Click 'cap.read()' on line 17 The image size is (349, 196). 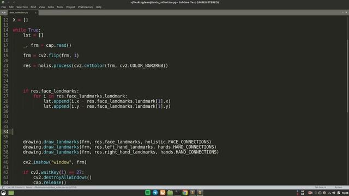pos(59,45)
